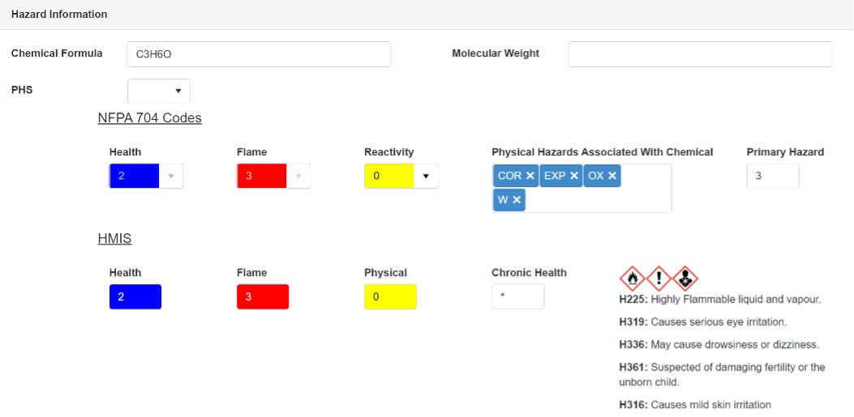Open the PHS dropdown
Image resolution: width=854 pixels, height=417 pixels.
coord(159,91)
